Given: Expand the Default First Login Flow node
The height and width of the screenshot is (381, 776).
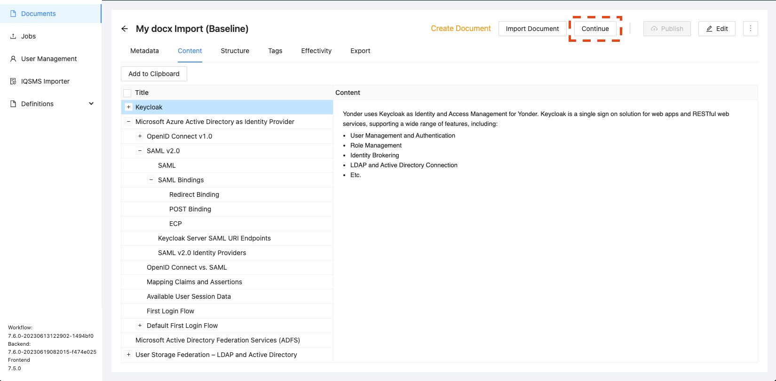Looking at the screenshot, I should [140, 326].
